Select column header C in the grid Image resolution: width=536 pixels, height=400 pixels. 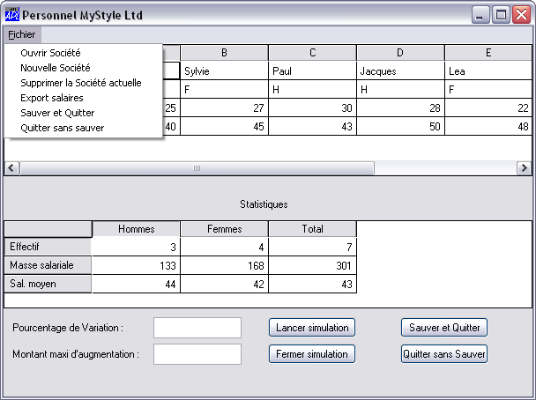(312, 53)
